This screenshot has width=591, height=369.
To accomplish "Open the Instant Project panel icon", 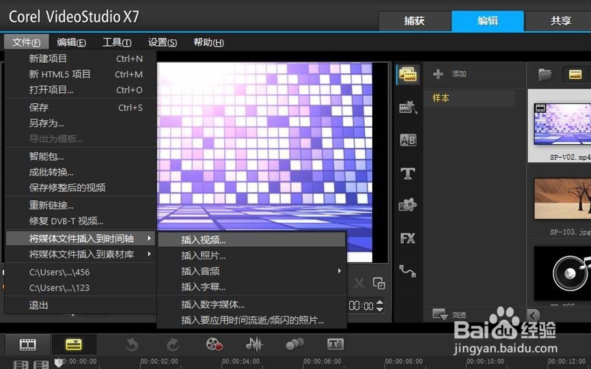I will [x=408, y=107].
